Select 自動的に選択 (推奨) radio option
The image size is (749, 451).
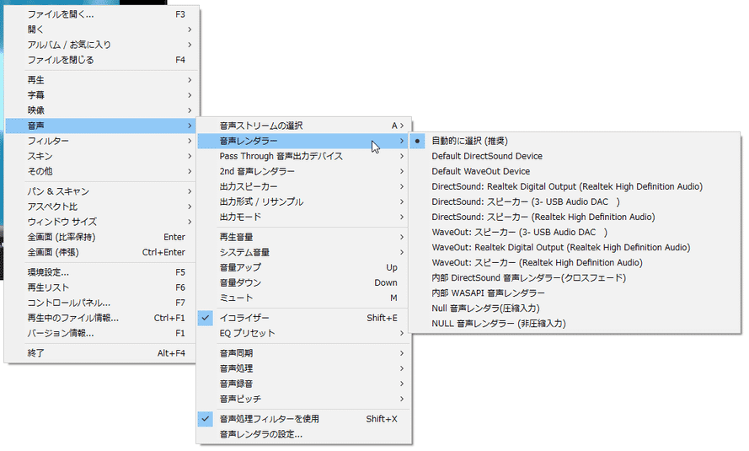pos(469,141)
